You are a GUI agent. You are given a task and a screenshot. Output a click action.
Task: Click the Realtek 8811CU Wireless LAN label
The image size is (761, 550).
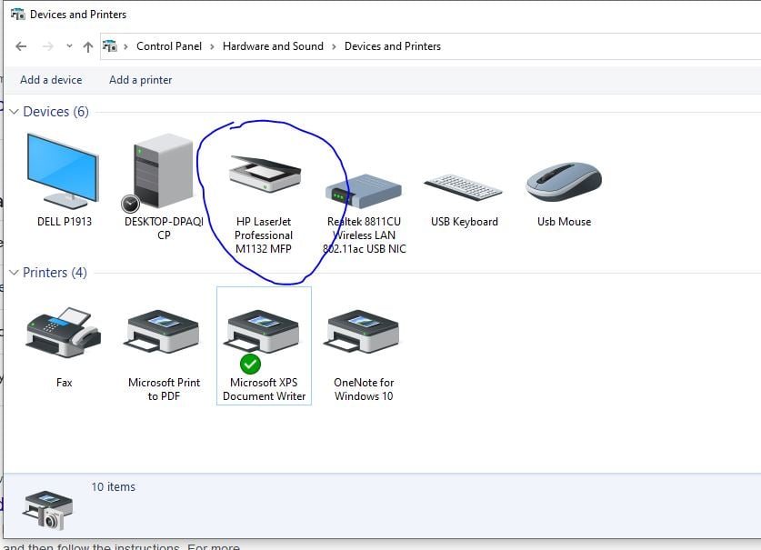(364, 235)
